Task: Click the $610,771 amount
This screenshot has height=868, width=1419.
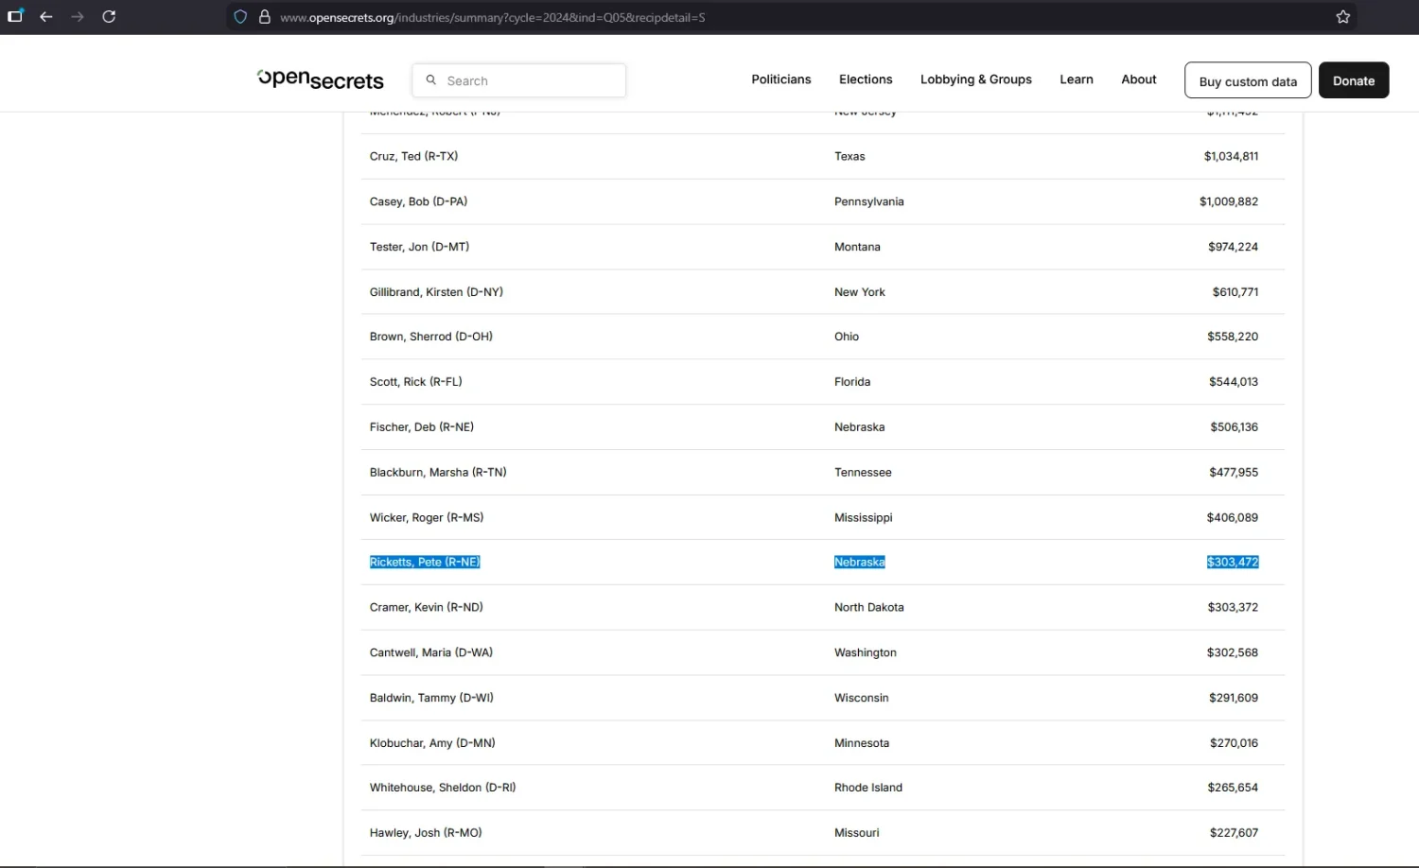Action: tap(1235, 293)
